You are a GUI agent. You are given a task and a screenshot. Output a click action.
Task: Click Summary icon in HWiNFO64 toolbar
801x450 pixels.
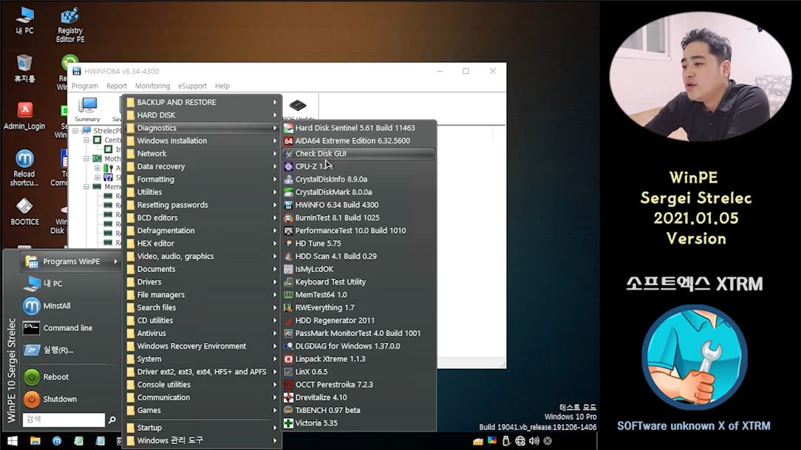(x=87, y=109)
